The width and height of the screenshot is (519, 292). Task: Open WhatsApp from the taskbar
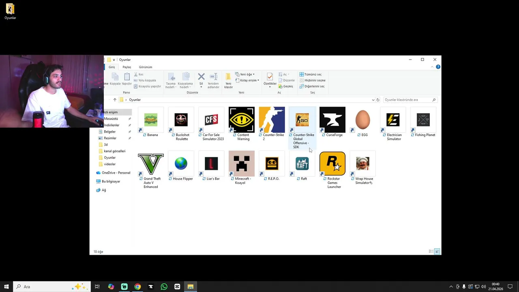click(x=164, y=287)
